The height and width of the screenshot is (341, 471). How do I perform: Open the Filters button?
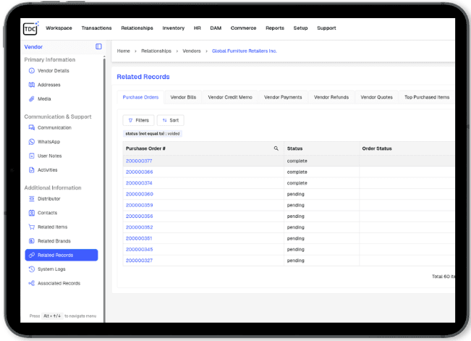[138, 120]
